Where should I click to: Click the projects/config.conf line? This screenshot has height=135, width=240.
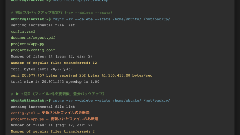(x=33, y=50)
